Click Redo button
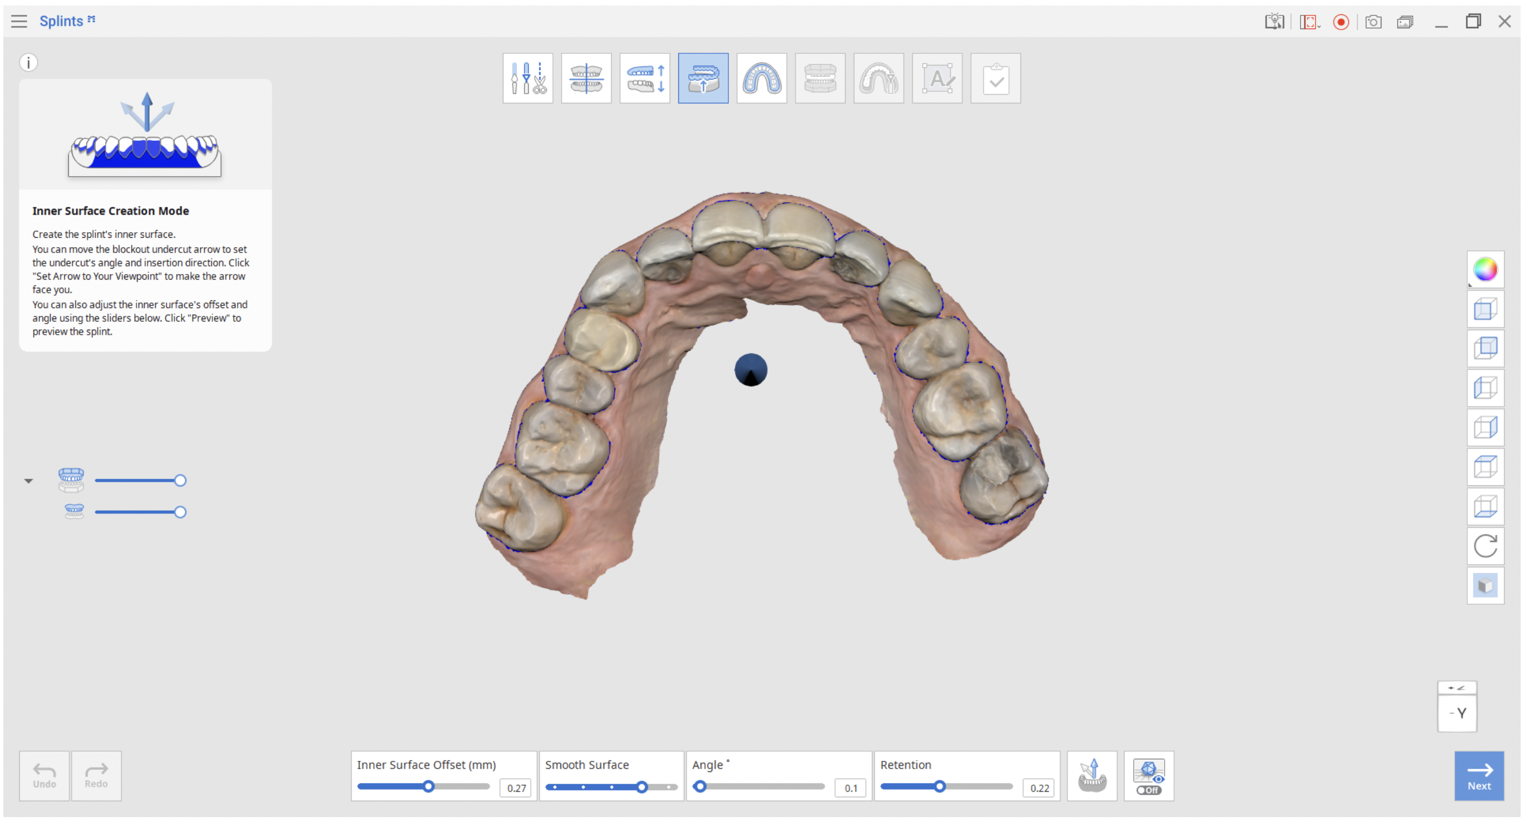 pos(96,776)
